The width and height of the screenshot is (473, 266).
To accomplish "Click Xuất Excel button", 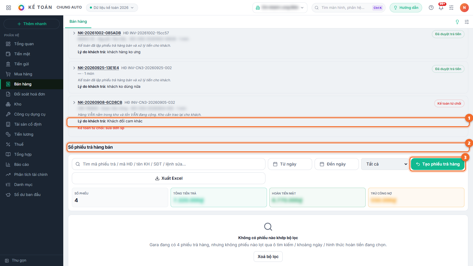I will 169,178.
